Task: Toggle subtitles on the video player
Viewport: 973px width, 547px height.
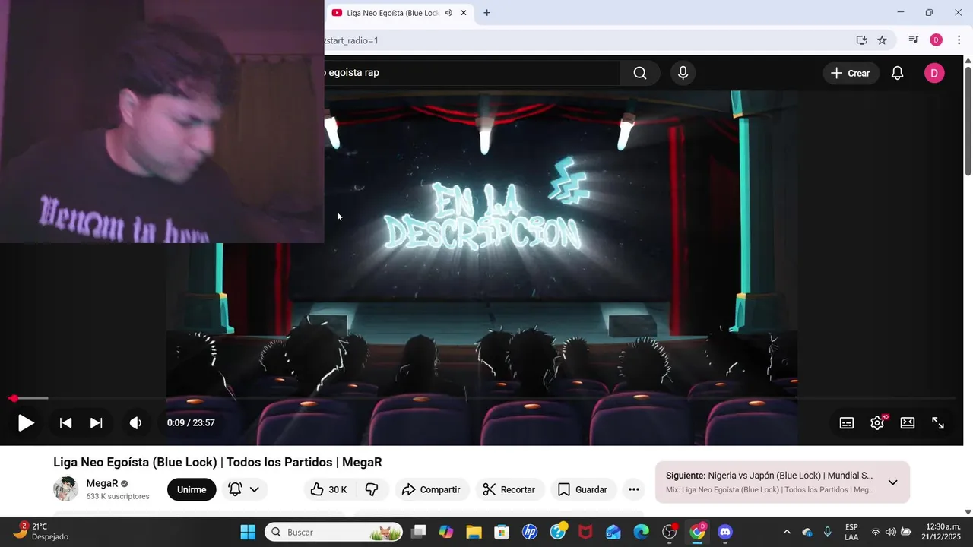Action: tap(847, 423)
